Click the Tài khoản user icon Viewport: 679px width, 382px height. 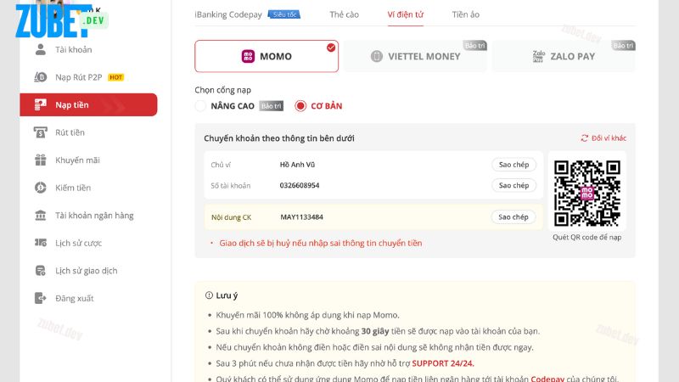point(40,49)
